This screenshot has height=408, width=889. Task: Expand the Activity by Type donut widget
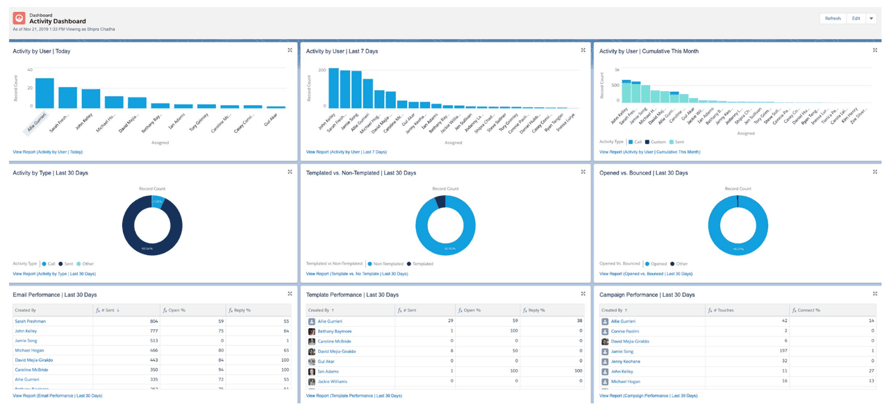290,172
